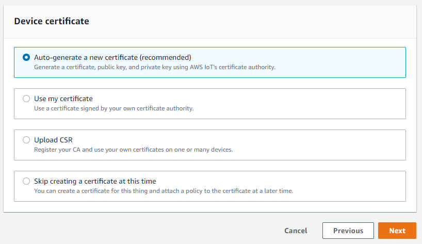The width and height of the screenshot is (422, 244).
Task: Click the Device certificate heading
Action: click(52, 21)
